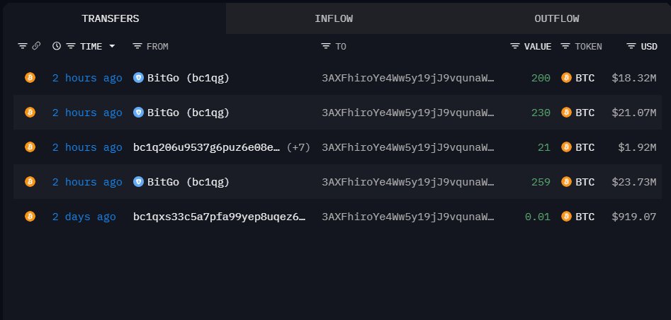The height and width of the screenshot is (320, 671).
Task: Click the chain link icon in the header
Action: click(36, 47)
